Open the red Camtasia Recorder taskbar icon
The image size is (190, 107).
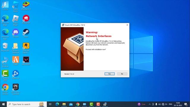pos(98,104)
